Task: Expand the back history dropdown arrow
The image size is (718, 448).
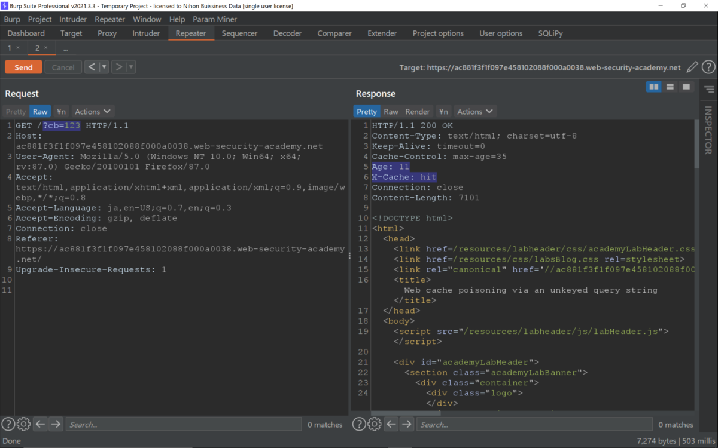Action: pos(104,67)
